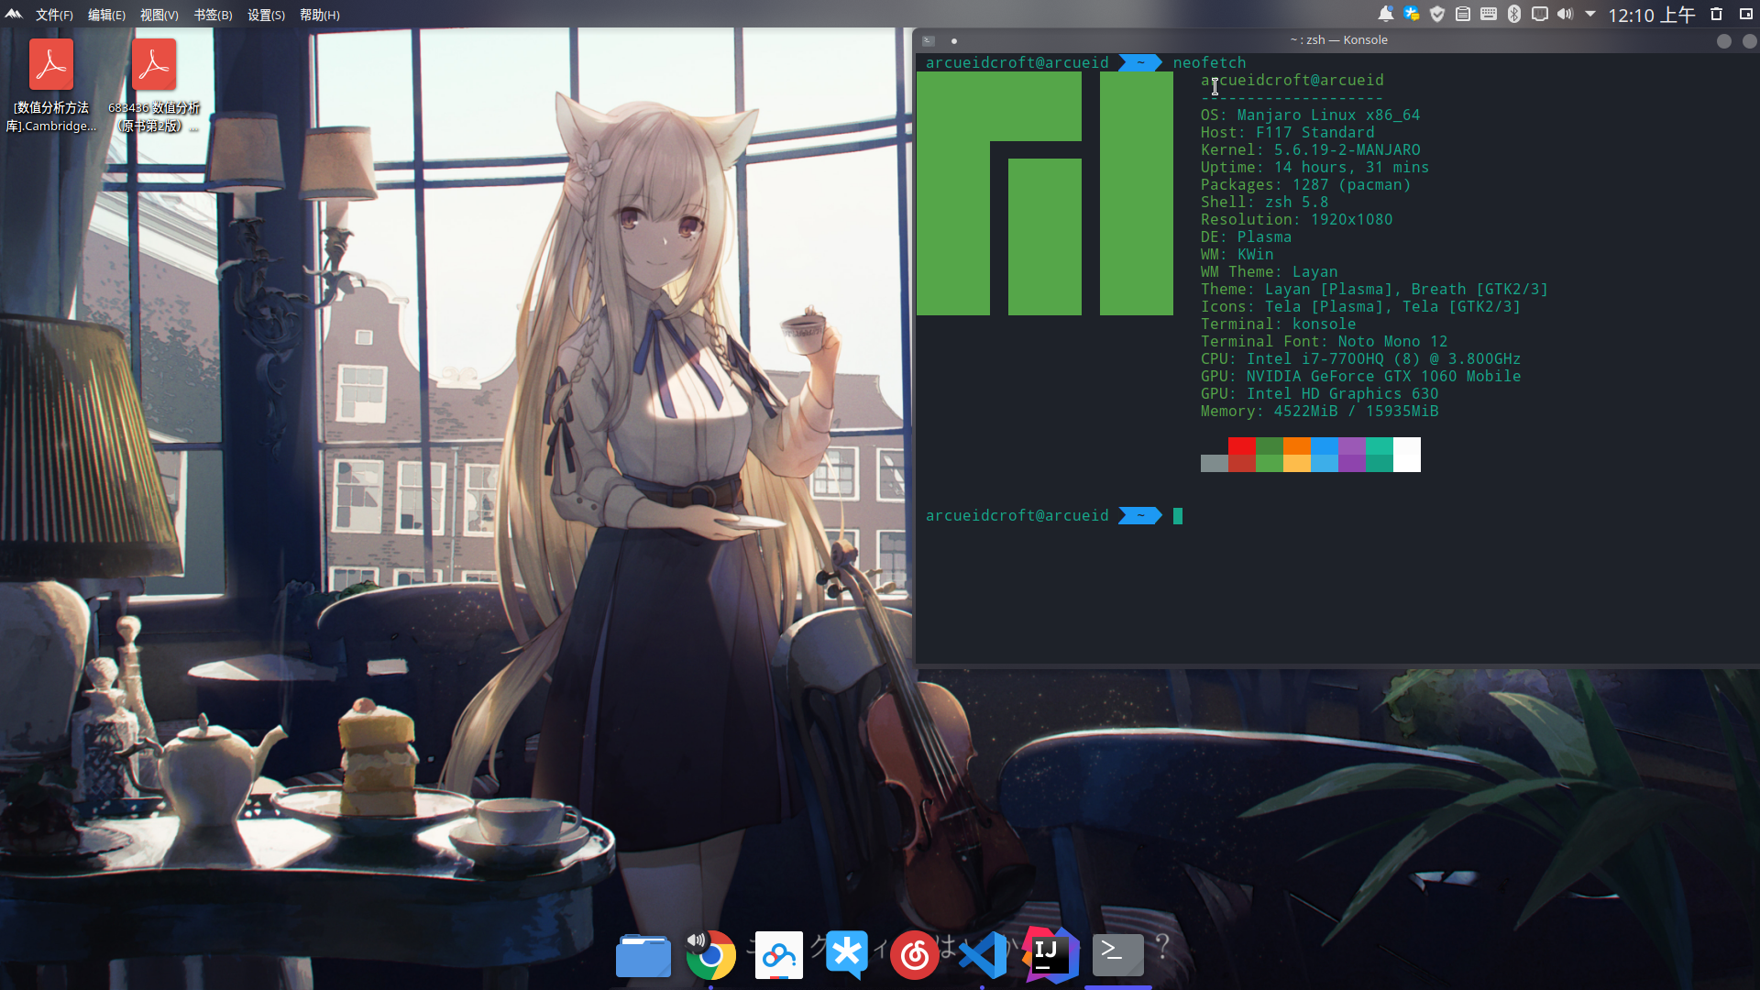The height and width of the screenshot is (990, 1760).
Task: Click the last round button on Konsole title bar
Action: [x=1750, y=41]
